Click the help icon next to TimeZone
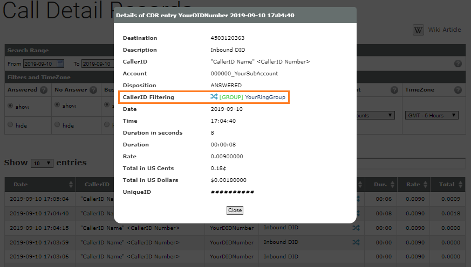 pos(458,90)
